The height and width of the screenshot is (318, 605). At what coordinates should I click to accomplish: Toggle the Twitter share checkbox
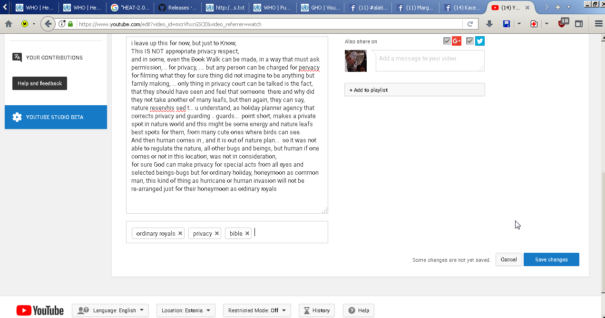click(x=470, y=41)
